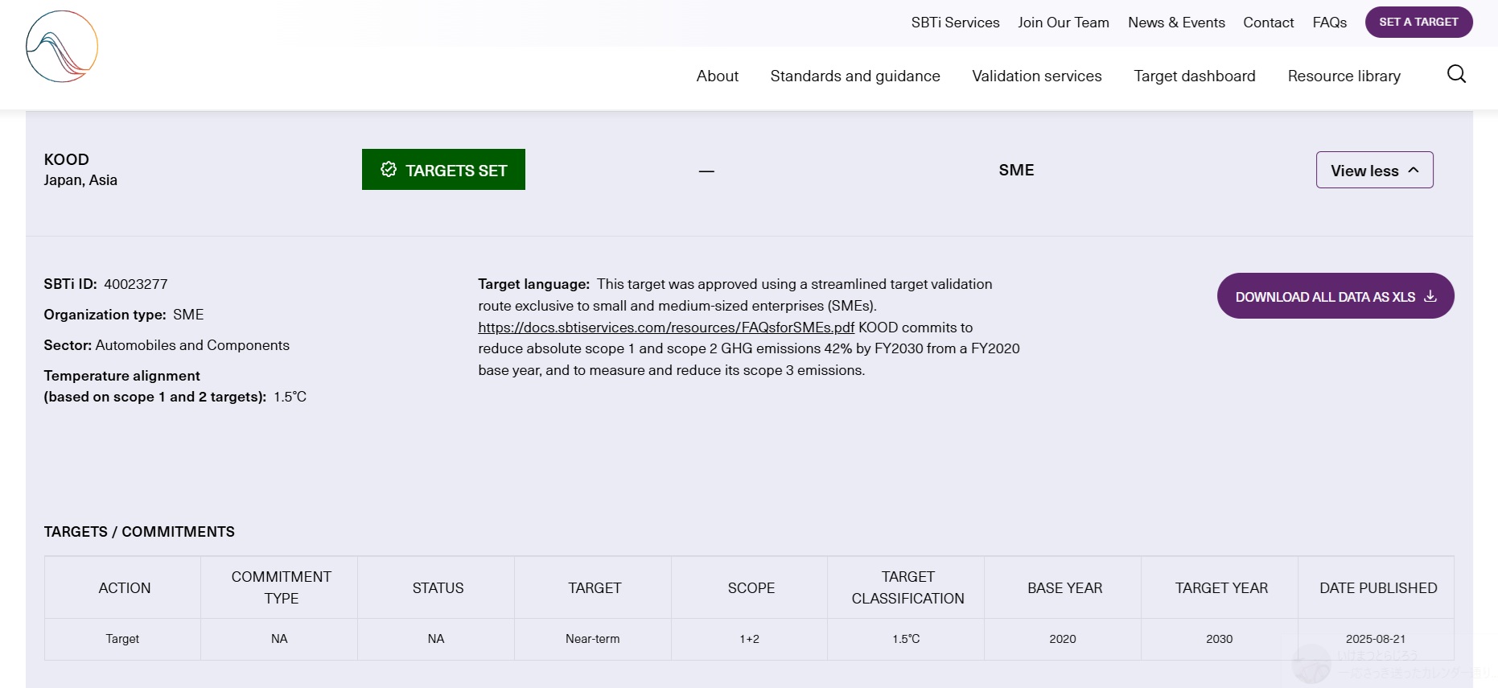Click the 1.5°C temperature alignment value

click(290, 397)
